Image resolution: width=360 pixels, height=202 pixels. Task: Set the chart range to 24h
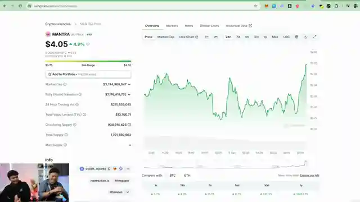(x=228, y=37)
